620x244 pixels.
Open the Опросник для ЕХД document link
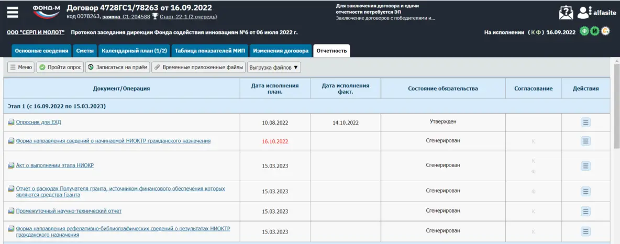click(39, 123)
